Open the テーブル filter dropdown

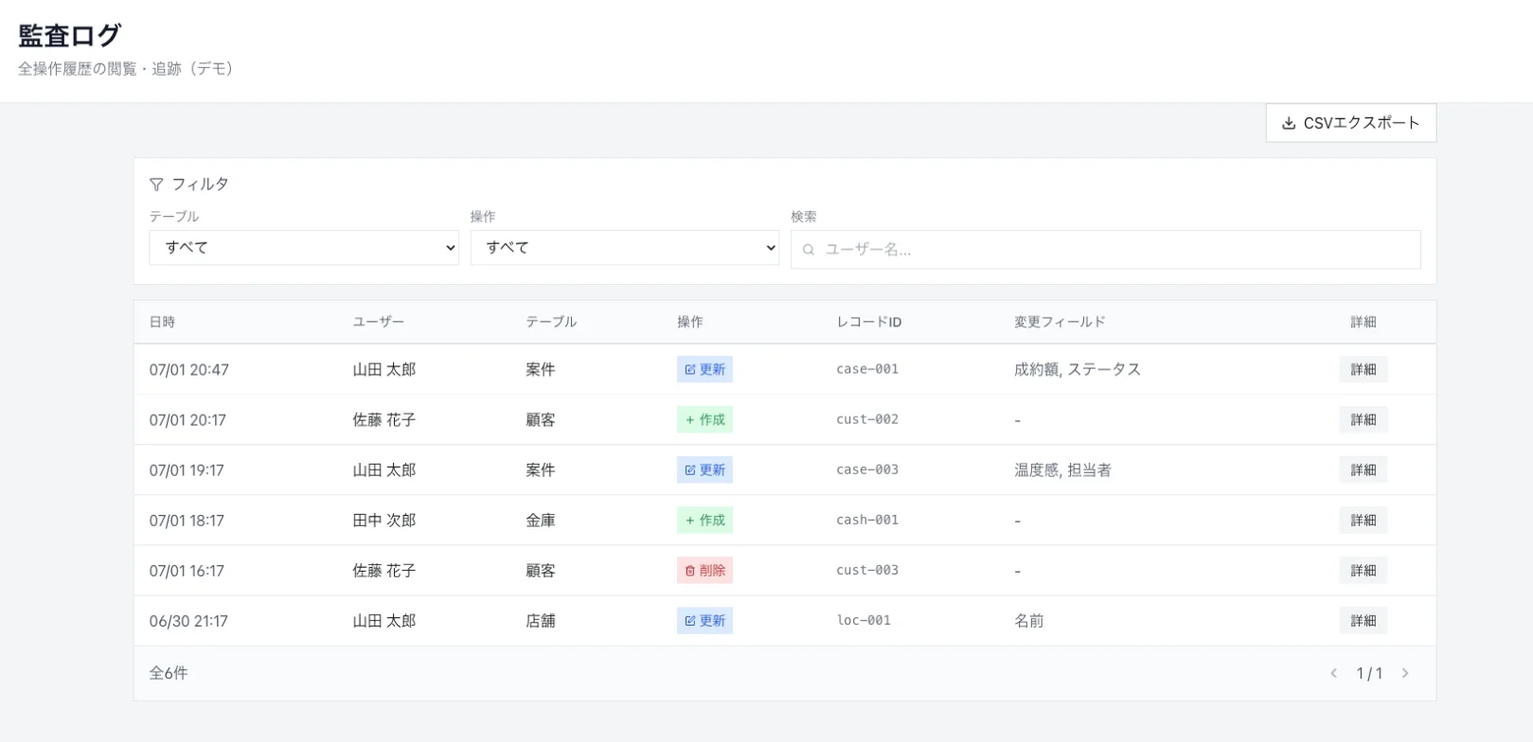(304, 248)
